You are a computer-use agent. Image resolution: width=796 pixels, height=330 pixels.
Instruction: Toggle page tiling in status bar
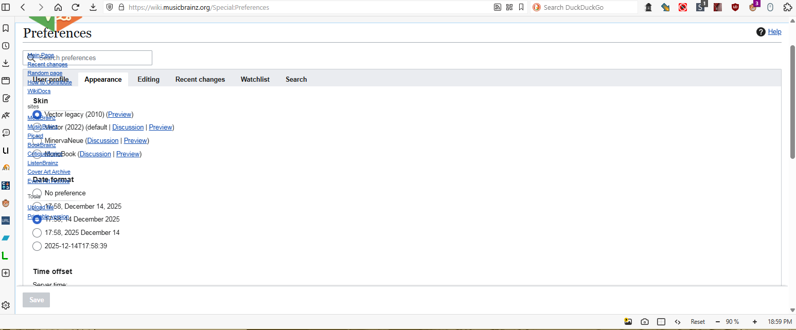coord(661,322)
